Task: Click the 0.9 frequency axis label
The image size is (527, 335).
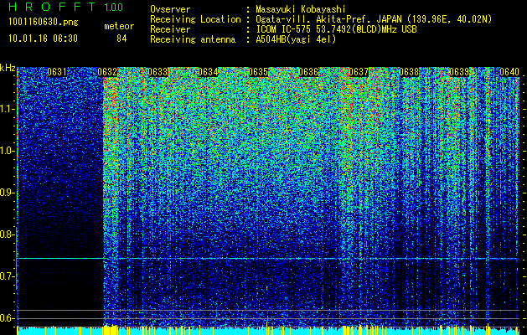Action: tap(8, 193)
